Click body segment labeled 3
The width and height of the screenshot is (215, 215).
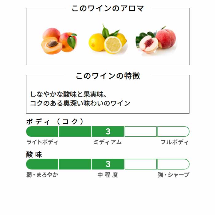108,131
